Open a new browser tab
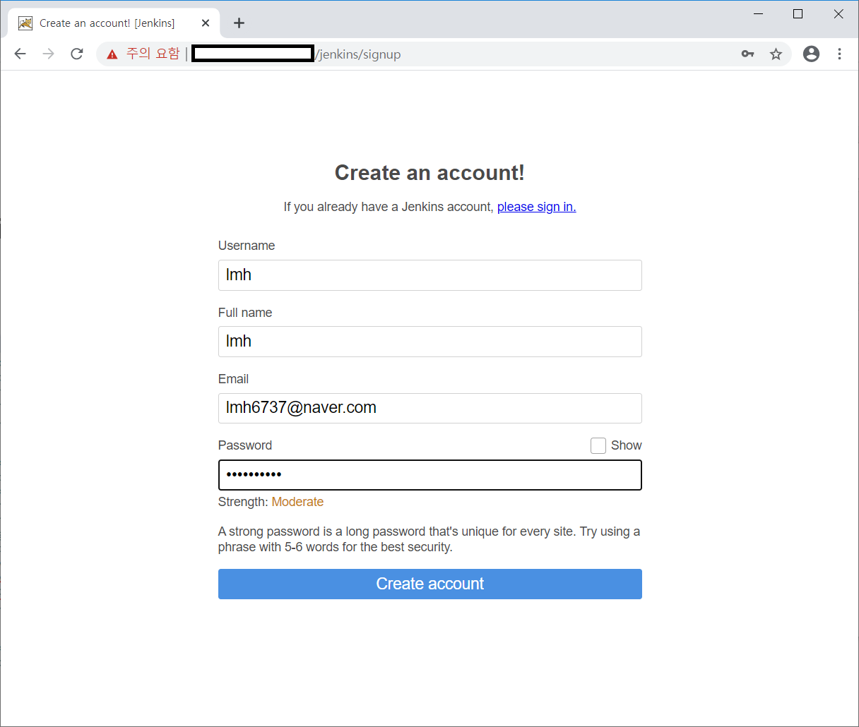The height and width of the screenshot is (727, 859). point(239,23)
